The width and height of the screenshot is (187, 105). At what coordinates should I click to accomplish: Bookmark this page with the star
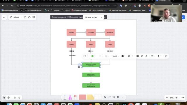click(115, 6)
